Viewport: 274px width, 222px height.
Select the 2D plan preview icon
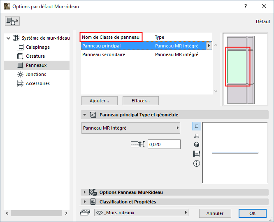coord(197,126)
